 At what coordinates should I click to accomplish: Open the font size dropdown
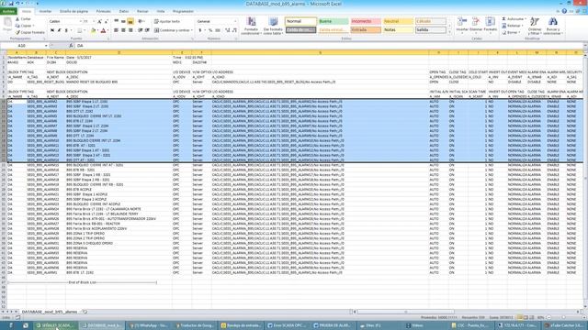point(94,21)
